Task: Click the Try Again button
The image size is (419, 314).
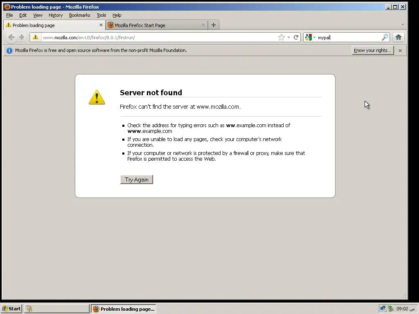Action: click(137, 179)
